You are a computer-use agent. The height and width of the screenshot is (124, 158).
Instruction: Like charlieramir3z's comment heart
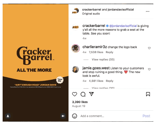click(149, 48)
